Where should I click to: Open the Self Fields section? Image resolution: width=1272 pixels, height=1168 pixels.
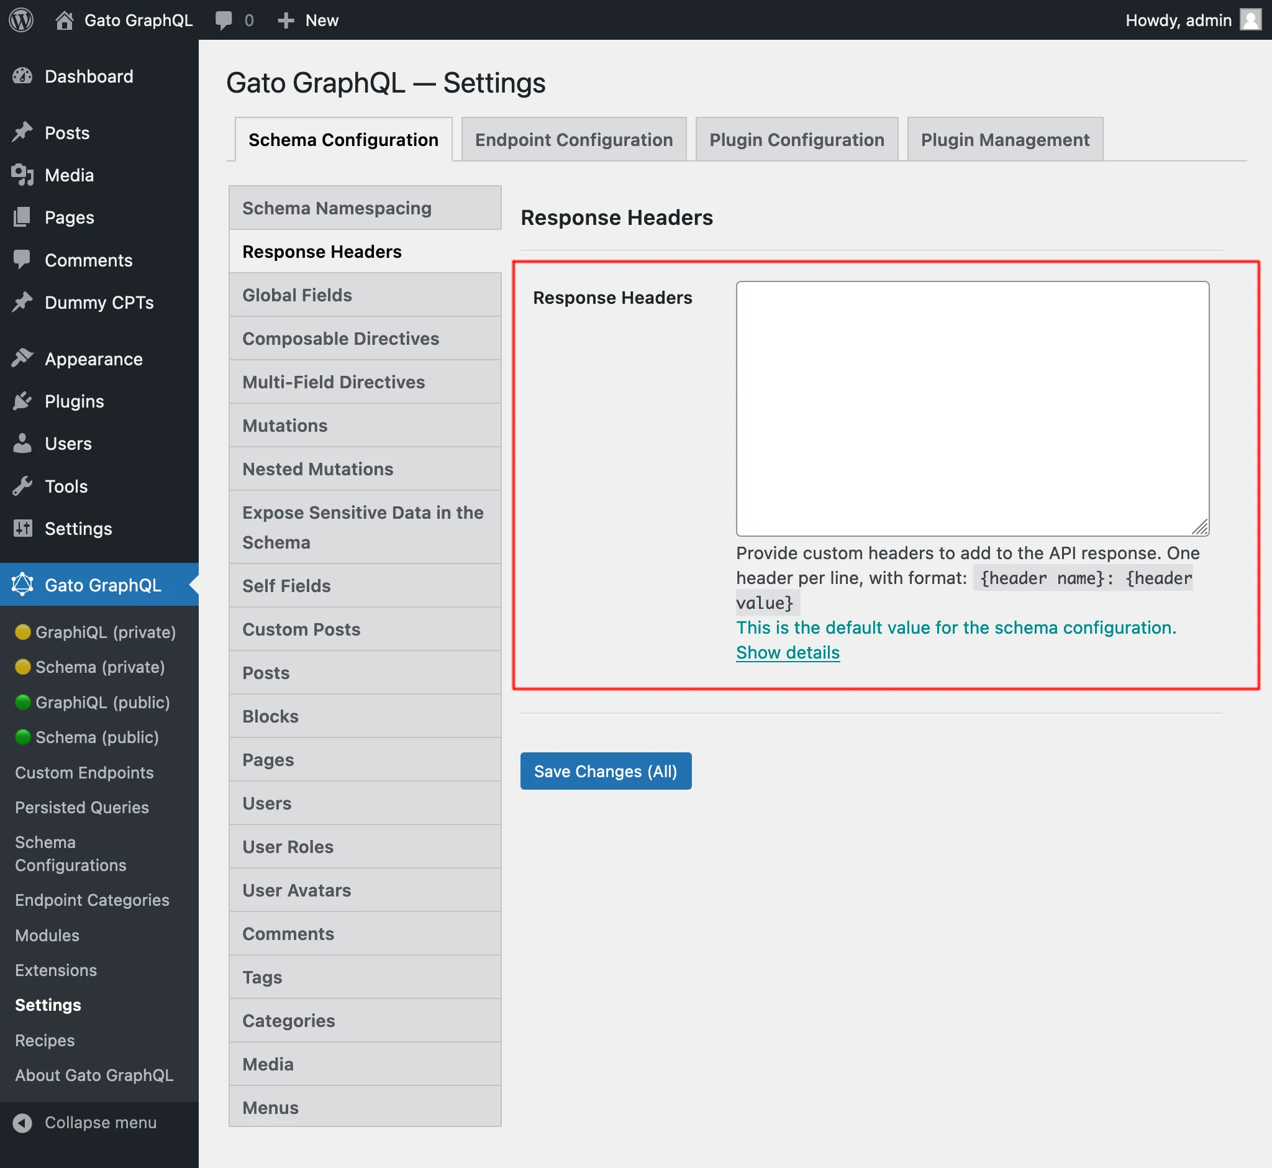pyautogui.click(x=365, y=586)
